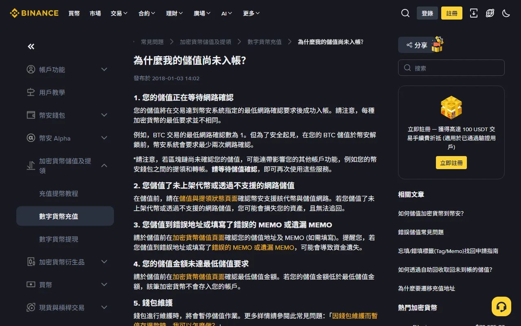Open 理財 dropdown menu
The image size is (521, 326).
(x=175, y=13)
